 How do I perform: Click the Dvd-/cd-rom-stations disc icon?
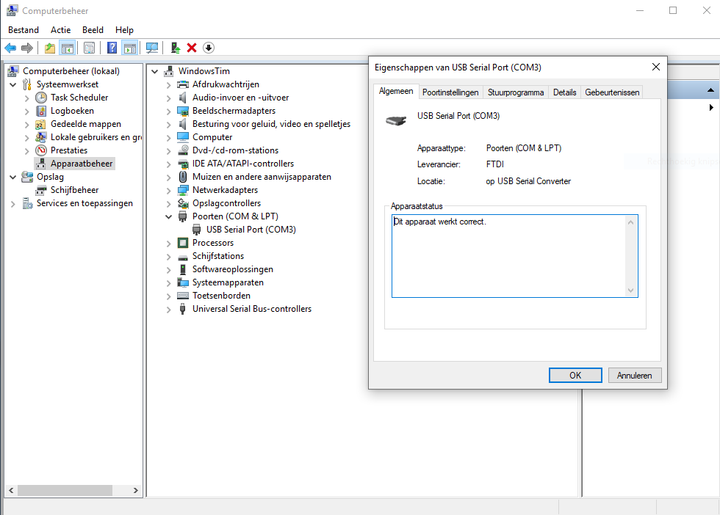pos(183,150)
